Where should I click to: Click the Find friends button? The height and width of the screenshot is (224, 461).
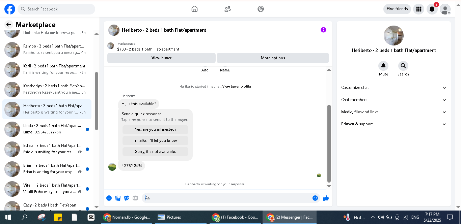[397, 9]
